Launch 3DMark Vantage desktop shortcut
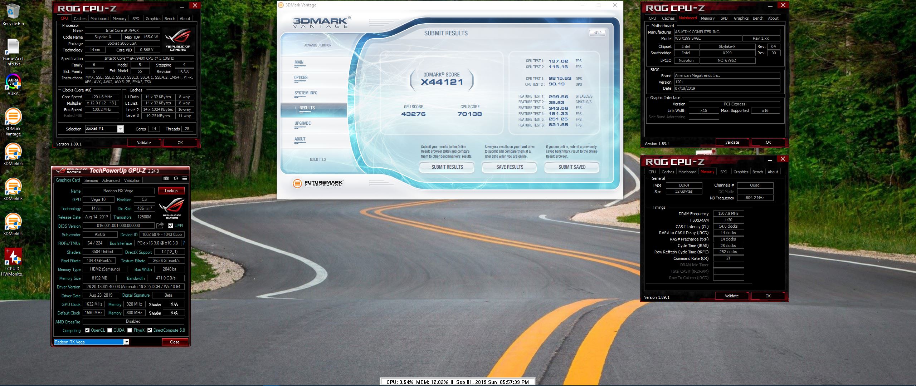 pyautogui.click(x=13, y=122)
